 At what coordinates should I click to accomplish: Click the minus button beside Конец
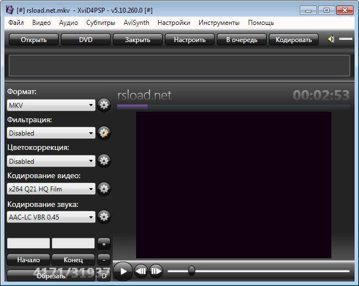click(103, 259)
